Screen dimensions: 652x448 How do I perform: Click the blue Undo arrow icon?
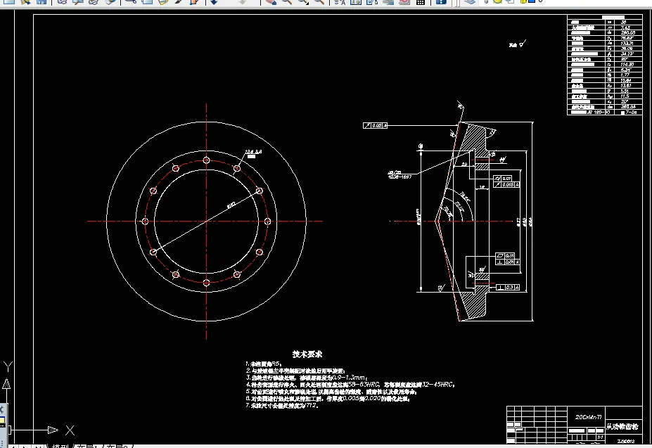click(214, 1)
